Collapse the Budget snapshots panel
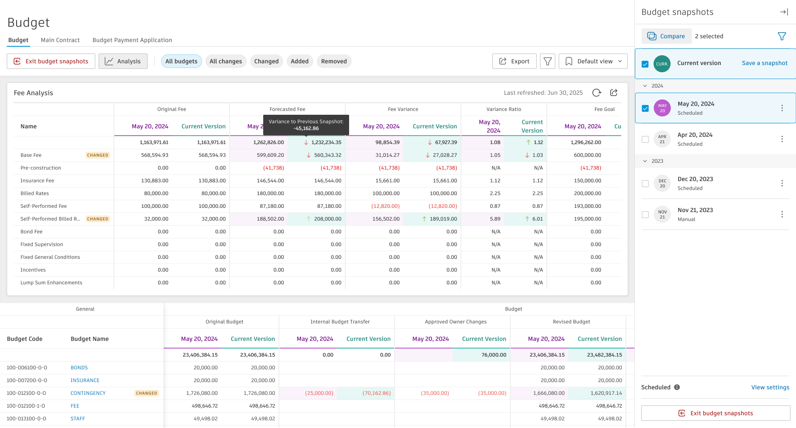This screenshot has width=796, height=428. [784, 12]
